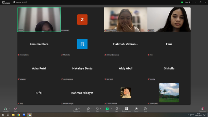Image resolution: width=208 pixels, height=117 pixels.
Task: Start recording with the Record button
Action: click(x=136, y=110)
